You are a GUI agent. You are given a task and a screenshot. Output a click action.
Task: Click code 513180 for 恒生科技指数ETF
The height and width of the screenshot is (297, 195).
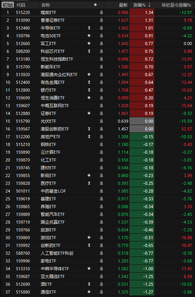23,59
